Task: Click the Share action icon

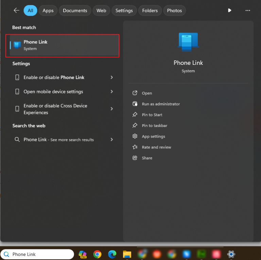Action: tap(135, 158)
